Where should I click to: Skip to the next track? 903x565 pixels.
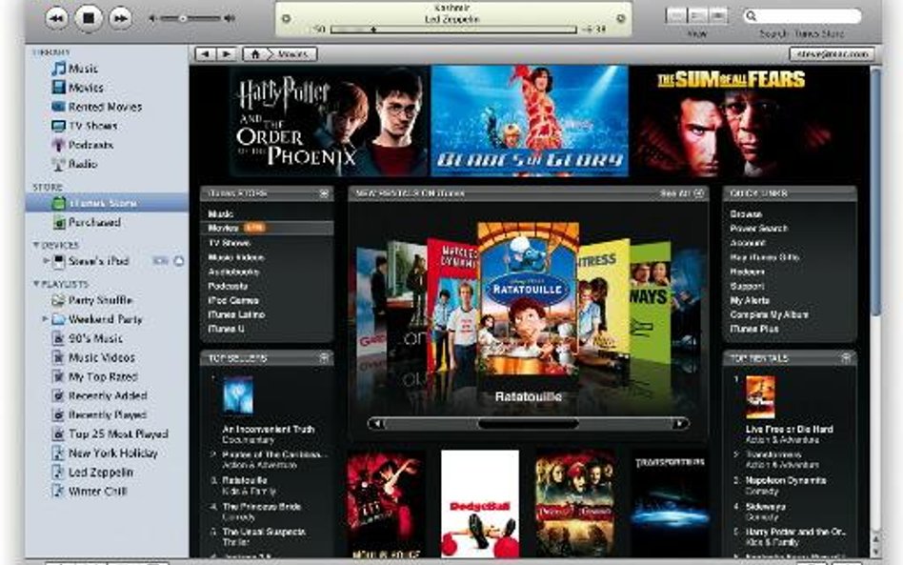[120, 18]
